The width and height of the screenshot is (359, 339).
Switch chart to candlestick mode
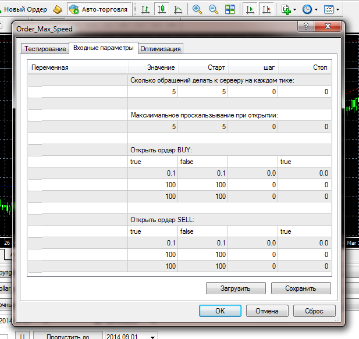click(x=162, y=9)
